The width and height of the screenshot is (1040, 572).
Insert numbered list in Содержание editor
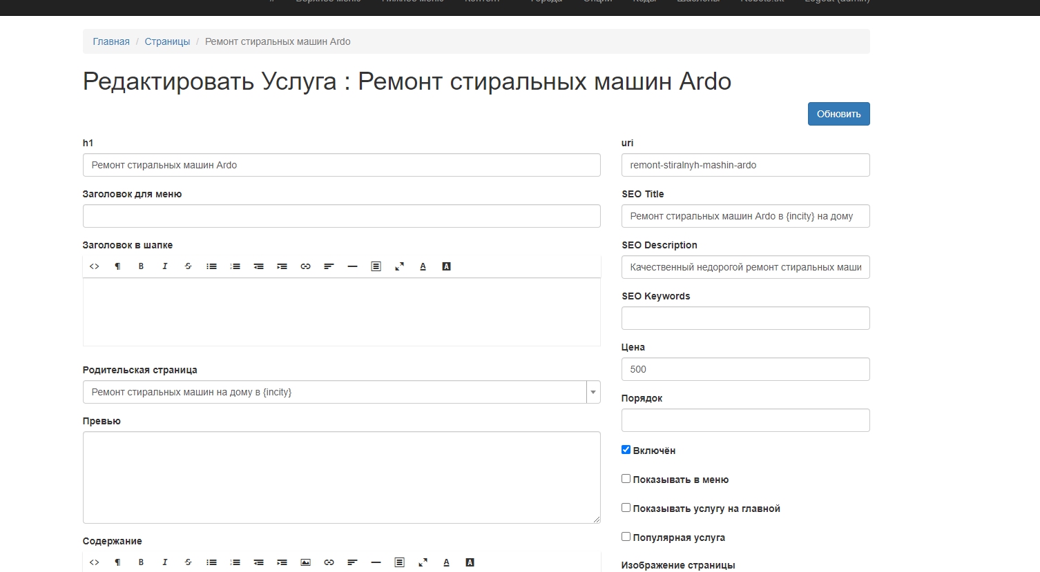click(235, 562)
